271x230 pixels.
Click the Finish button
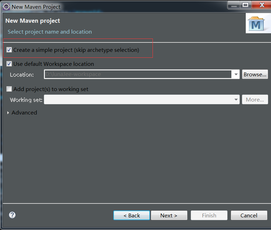pyautogui.click(x=209, y=215)
